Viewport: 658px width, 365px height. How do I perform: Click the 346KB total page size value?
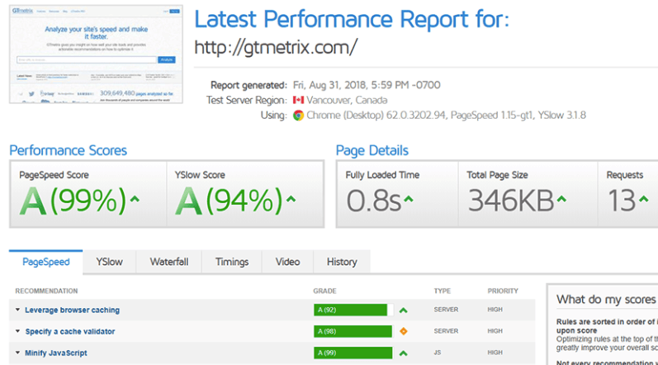pos(511,201)
